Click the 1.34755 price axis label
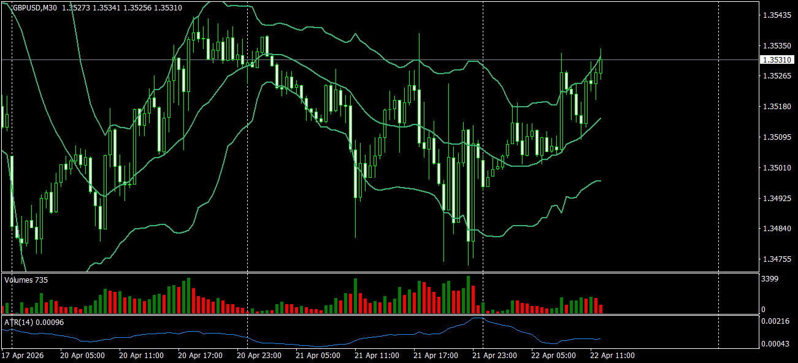798x363 pixels. coord(776,259)
